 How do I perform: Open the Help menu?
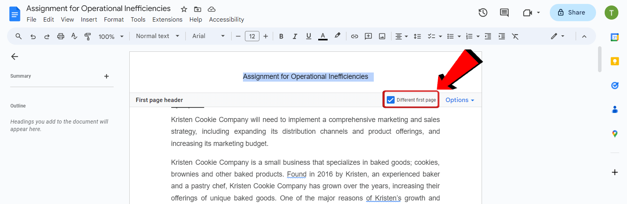coord(196,20)
